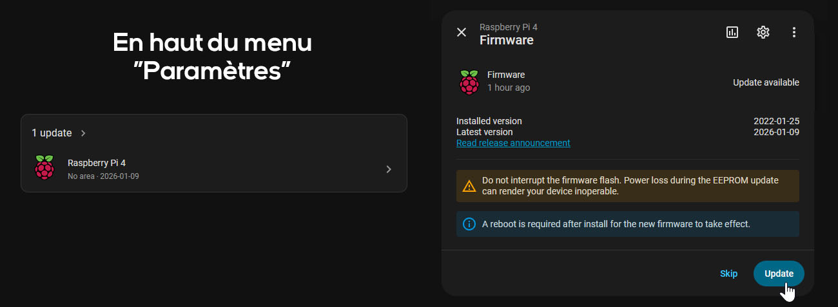This screenshot has height=307, width=838.
Task: Click the raspberry logo in the update list
Action: [x=44, y=167]
